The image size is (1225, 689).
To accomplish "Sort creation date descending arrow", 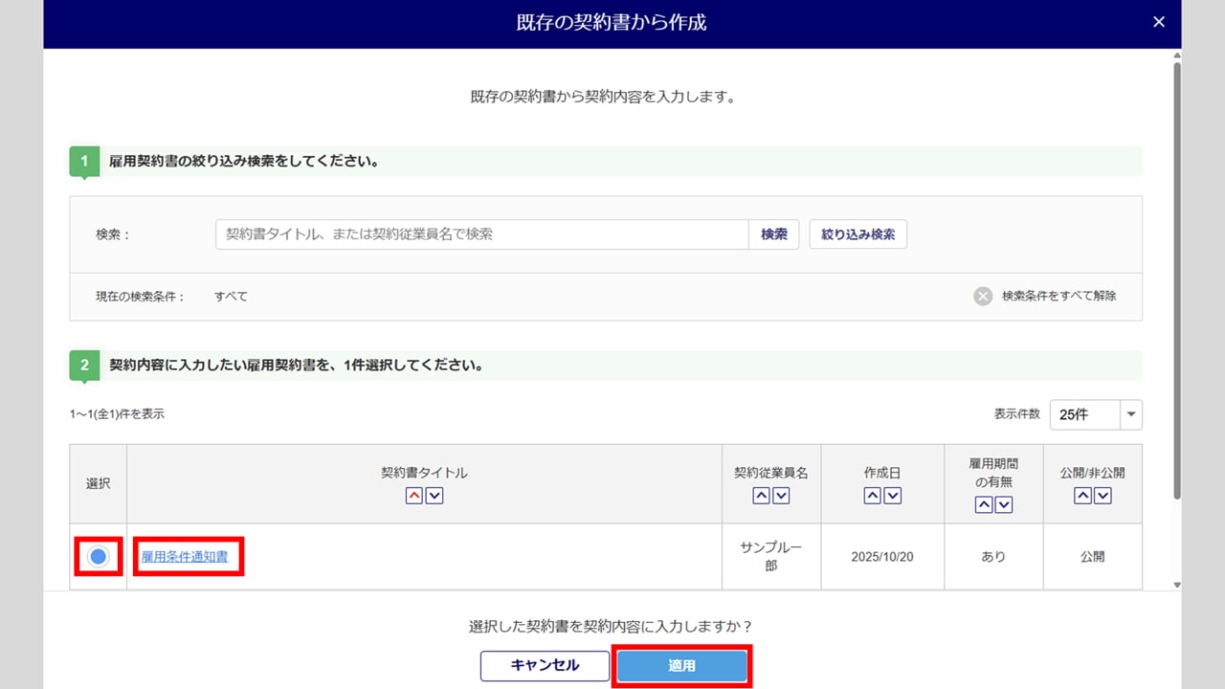I will pos(893,496).
